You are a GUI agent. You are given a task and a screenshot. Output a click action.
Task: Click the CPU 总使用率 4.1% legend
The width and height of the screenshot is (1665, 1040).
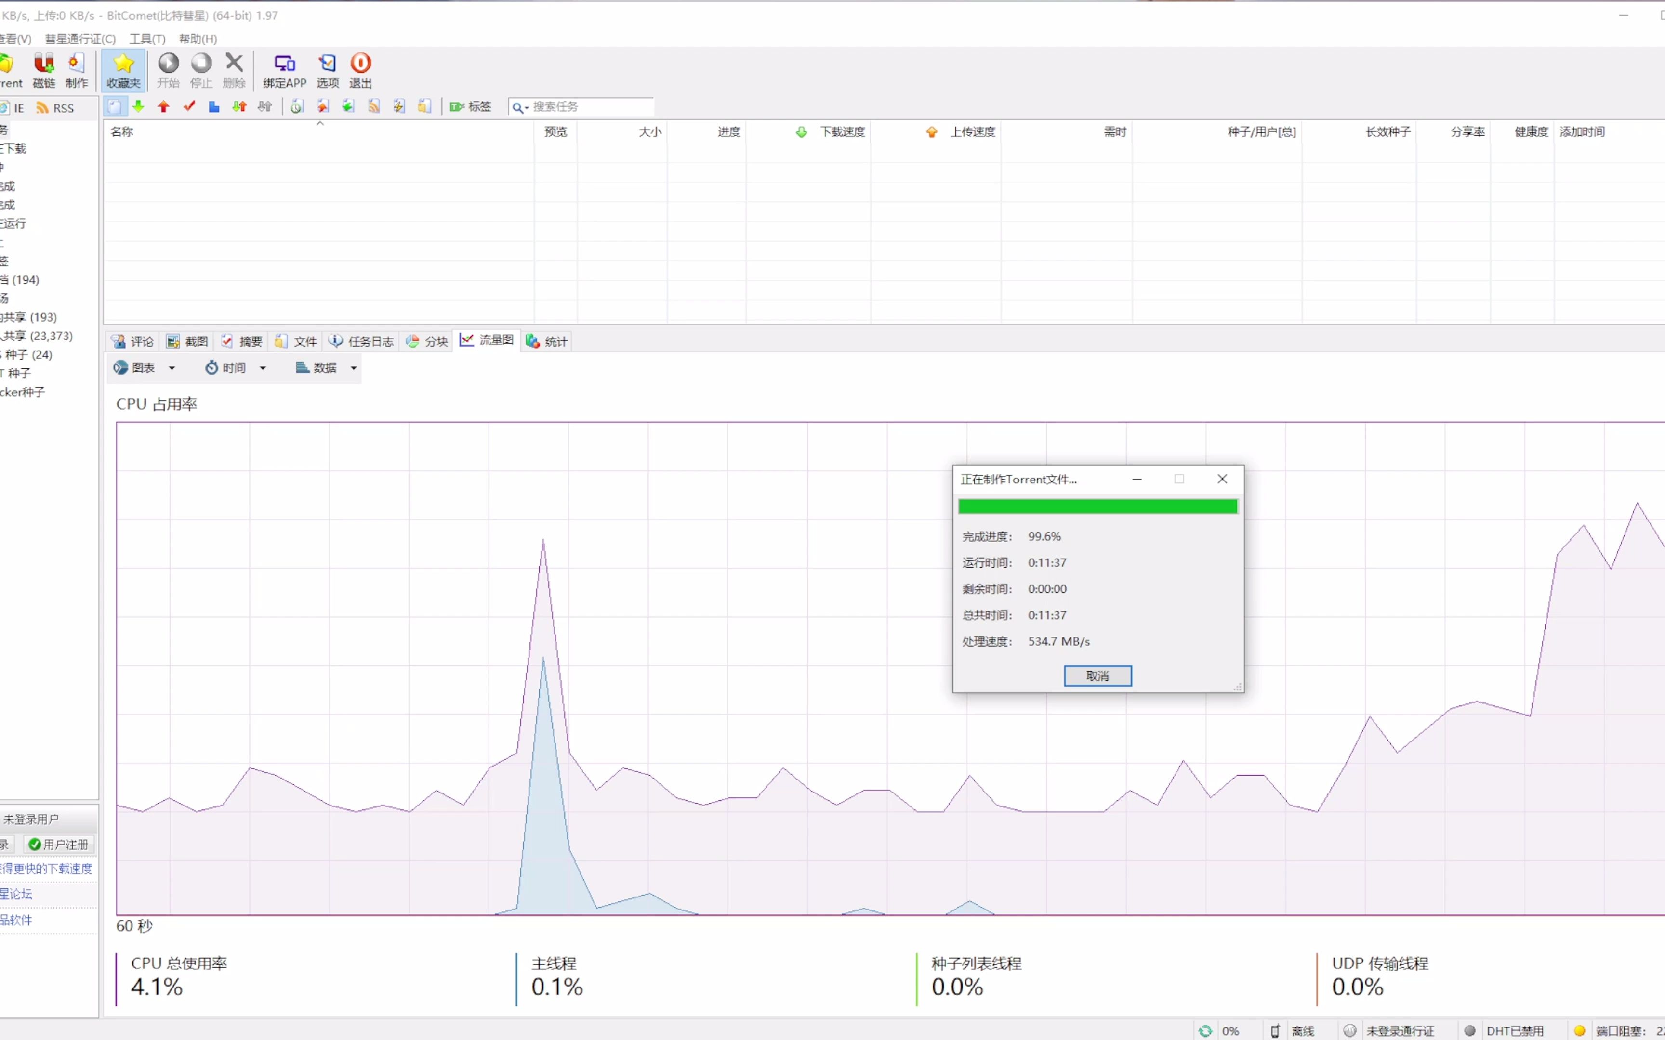point(179,979)
